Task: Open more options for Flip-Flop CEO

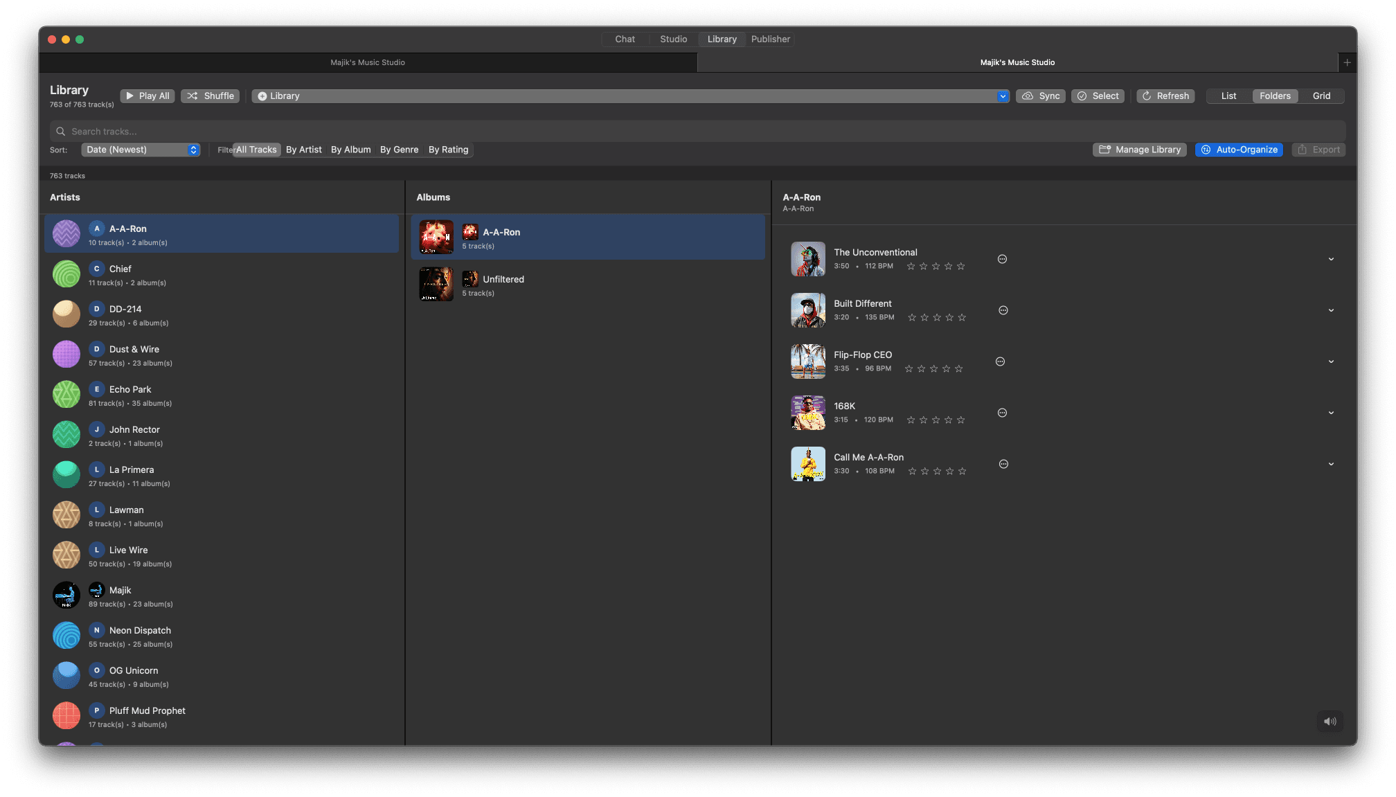Action: [x=1000, y=361]
